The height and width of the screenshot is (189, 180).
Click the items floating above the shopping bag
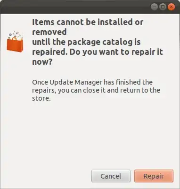[16, 34]
